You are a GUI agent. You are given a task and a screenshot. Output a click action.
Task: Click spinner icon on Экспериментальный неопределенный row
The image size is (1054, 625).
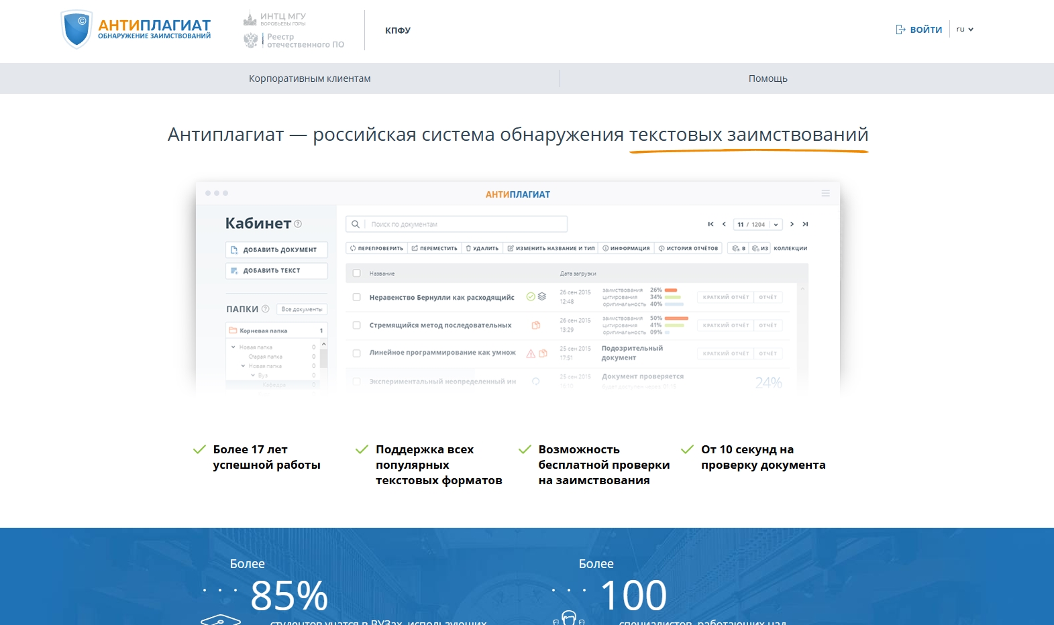coord(536,381)
